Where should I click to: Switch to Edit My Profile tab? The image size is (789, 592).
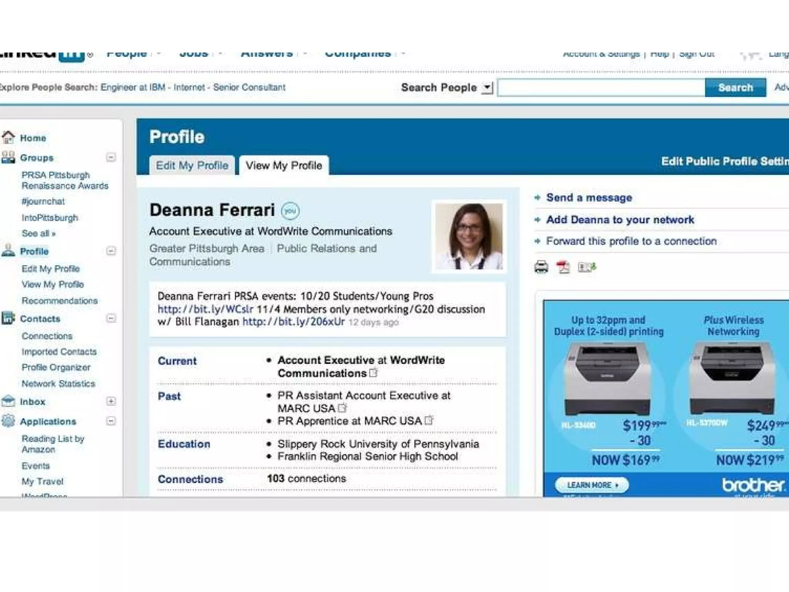coord(192,165)
